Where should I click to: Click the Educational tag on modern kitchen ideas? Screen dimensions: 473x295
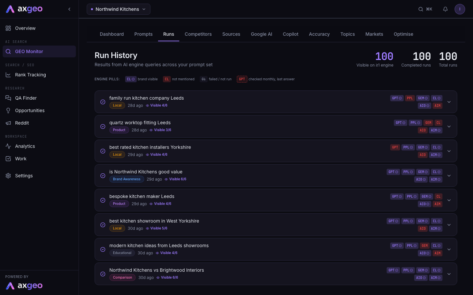(122, 253)
